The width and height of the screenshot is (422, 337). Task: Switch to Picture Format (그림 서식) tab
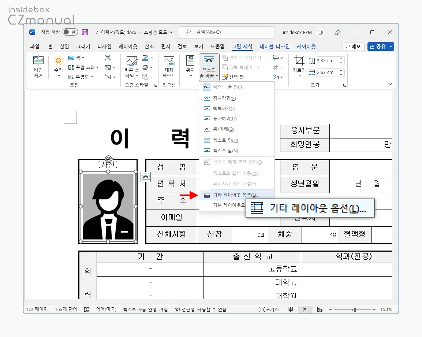(x=242, y=46)
